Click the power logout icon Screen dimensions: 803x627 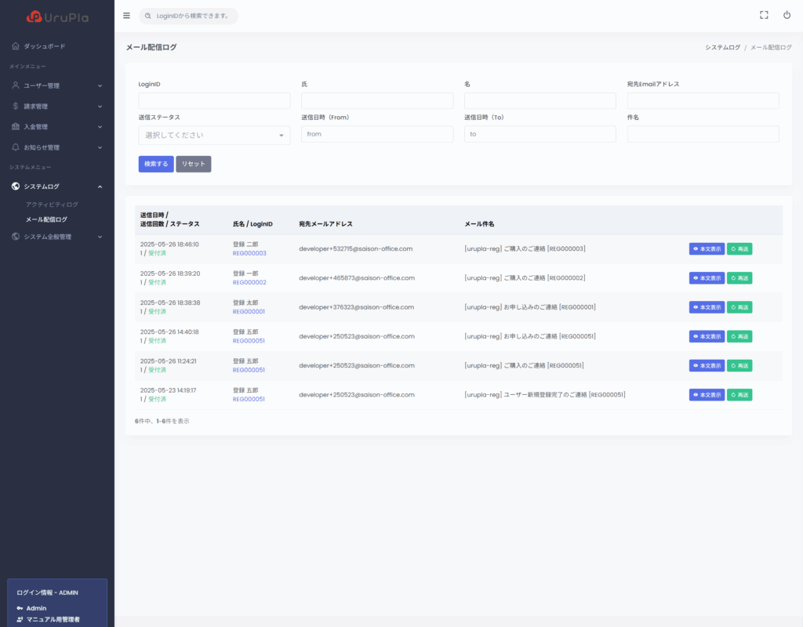click(x=787, y=15)
